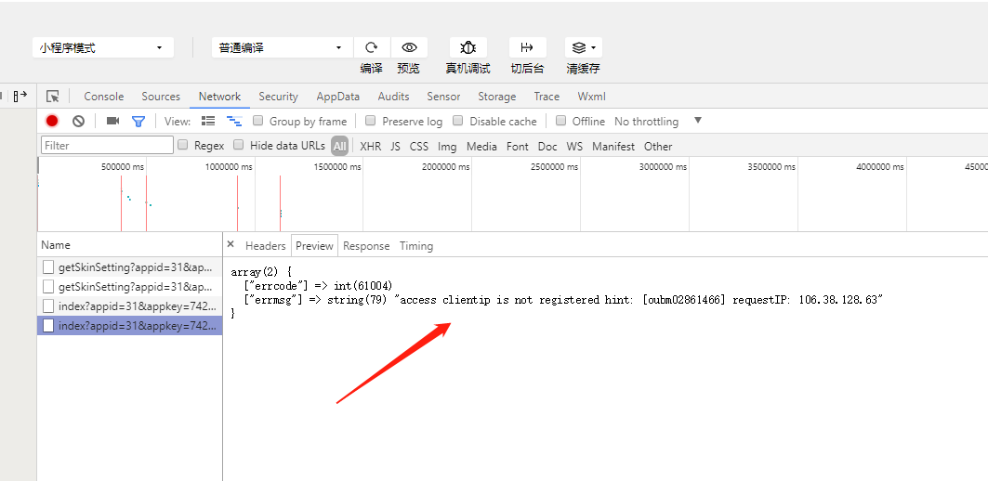This screenshot has width=988, height=481.
Task: Filter requests by CSS
Action: click(419, 146)
